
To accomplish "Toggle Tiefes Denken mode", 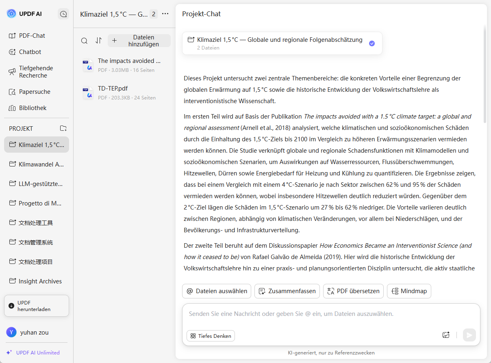I will [x=211, y=336].
